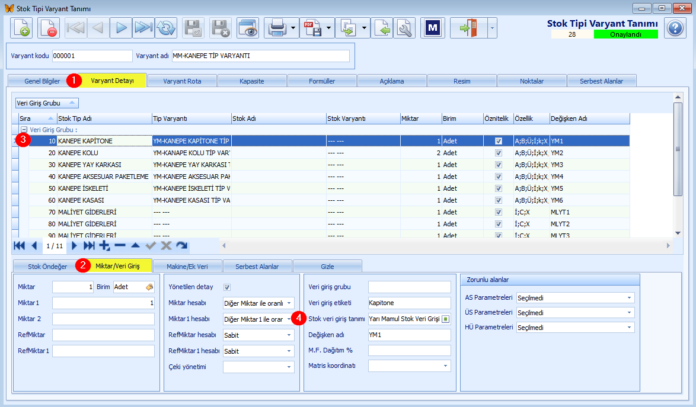The width and height of the screenshot is (696, 407).
Task: Click the save diskette icon with checkmark
Action: (x=193, y=28)
